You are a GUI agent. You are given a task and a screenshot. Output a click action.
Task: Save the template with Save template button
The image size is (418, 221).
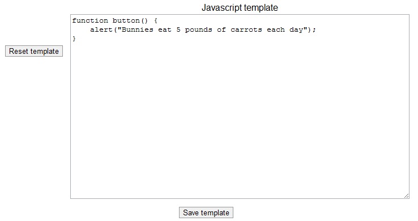coord(206,212)
